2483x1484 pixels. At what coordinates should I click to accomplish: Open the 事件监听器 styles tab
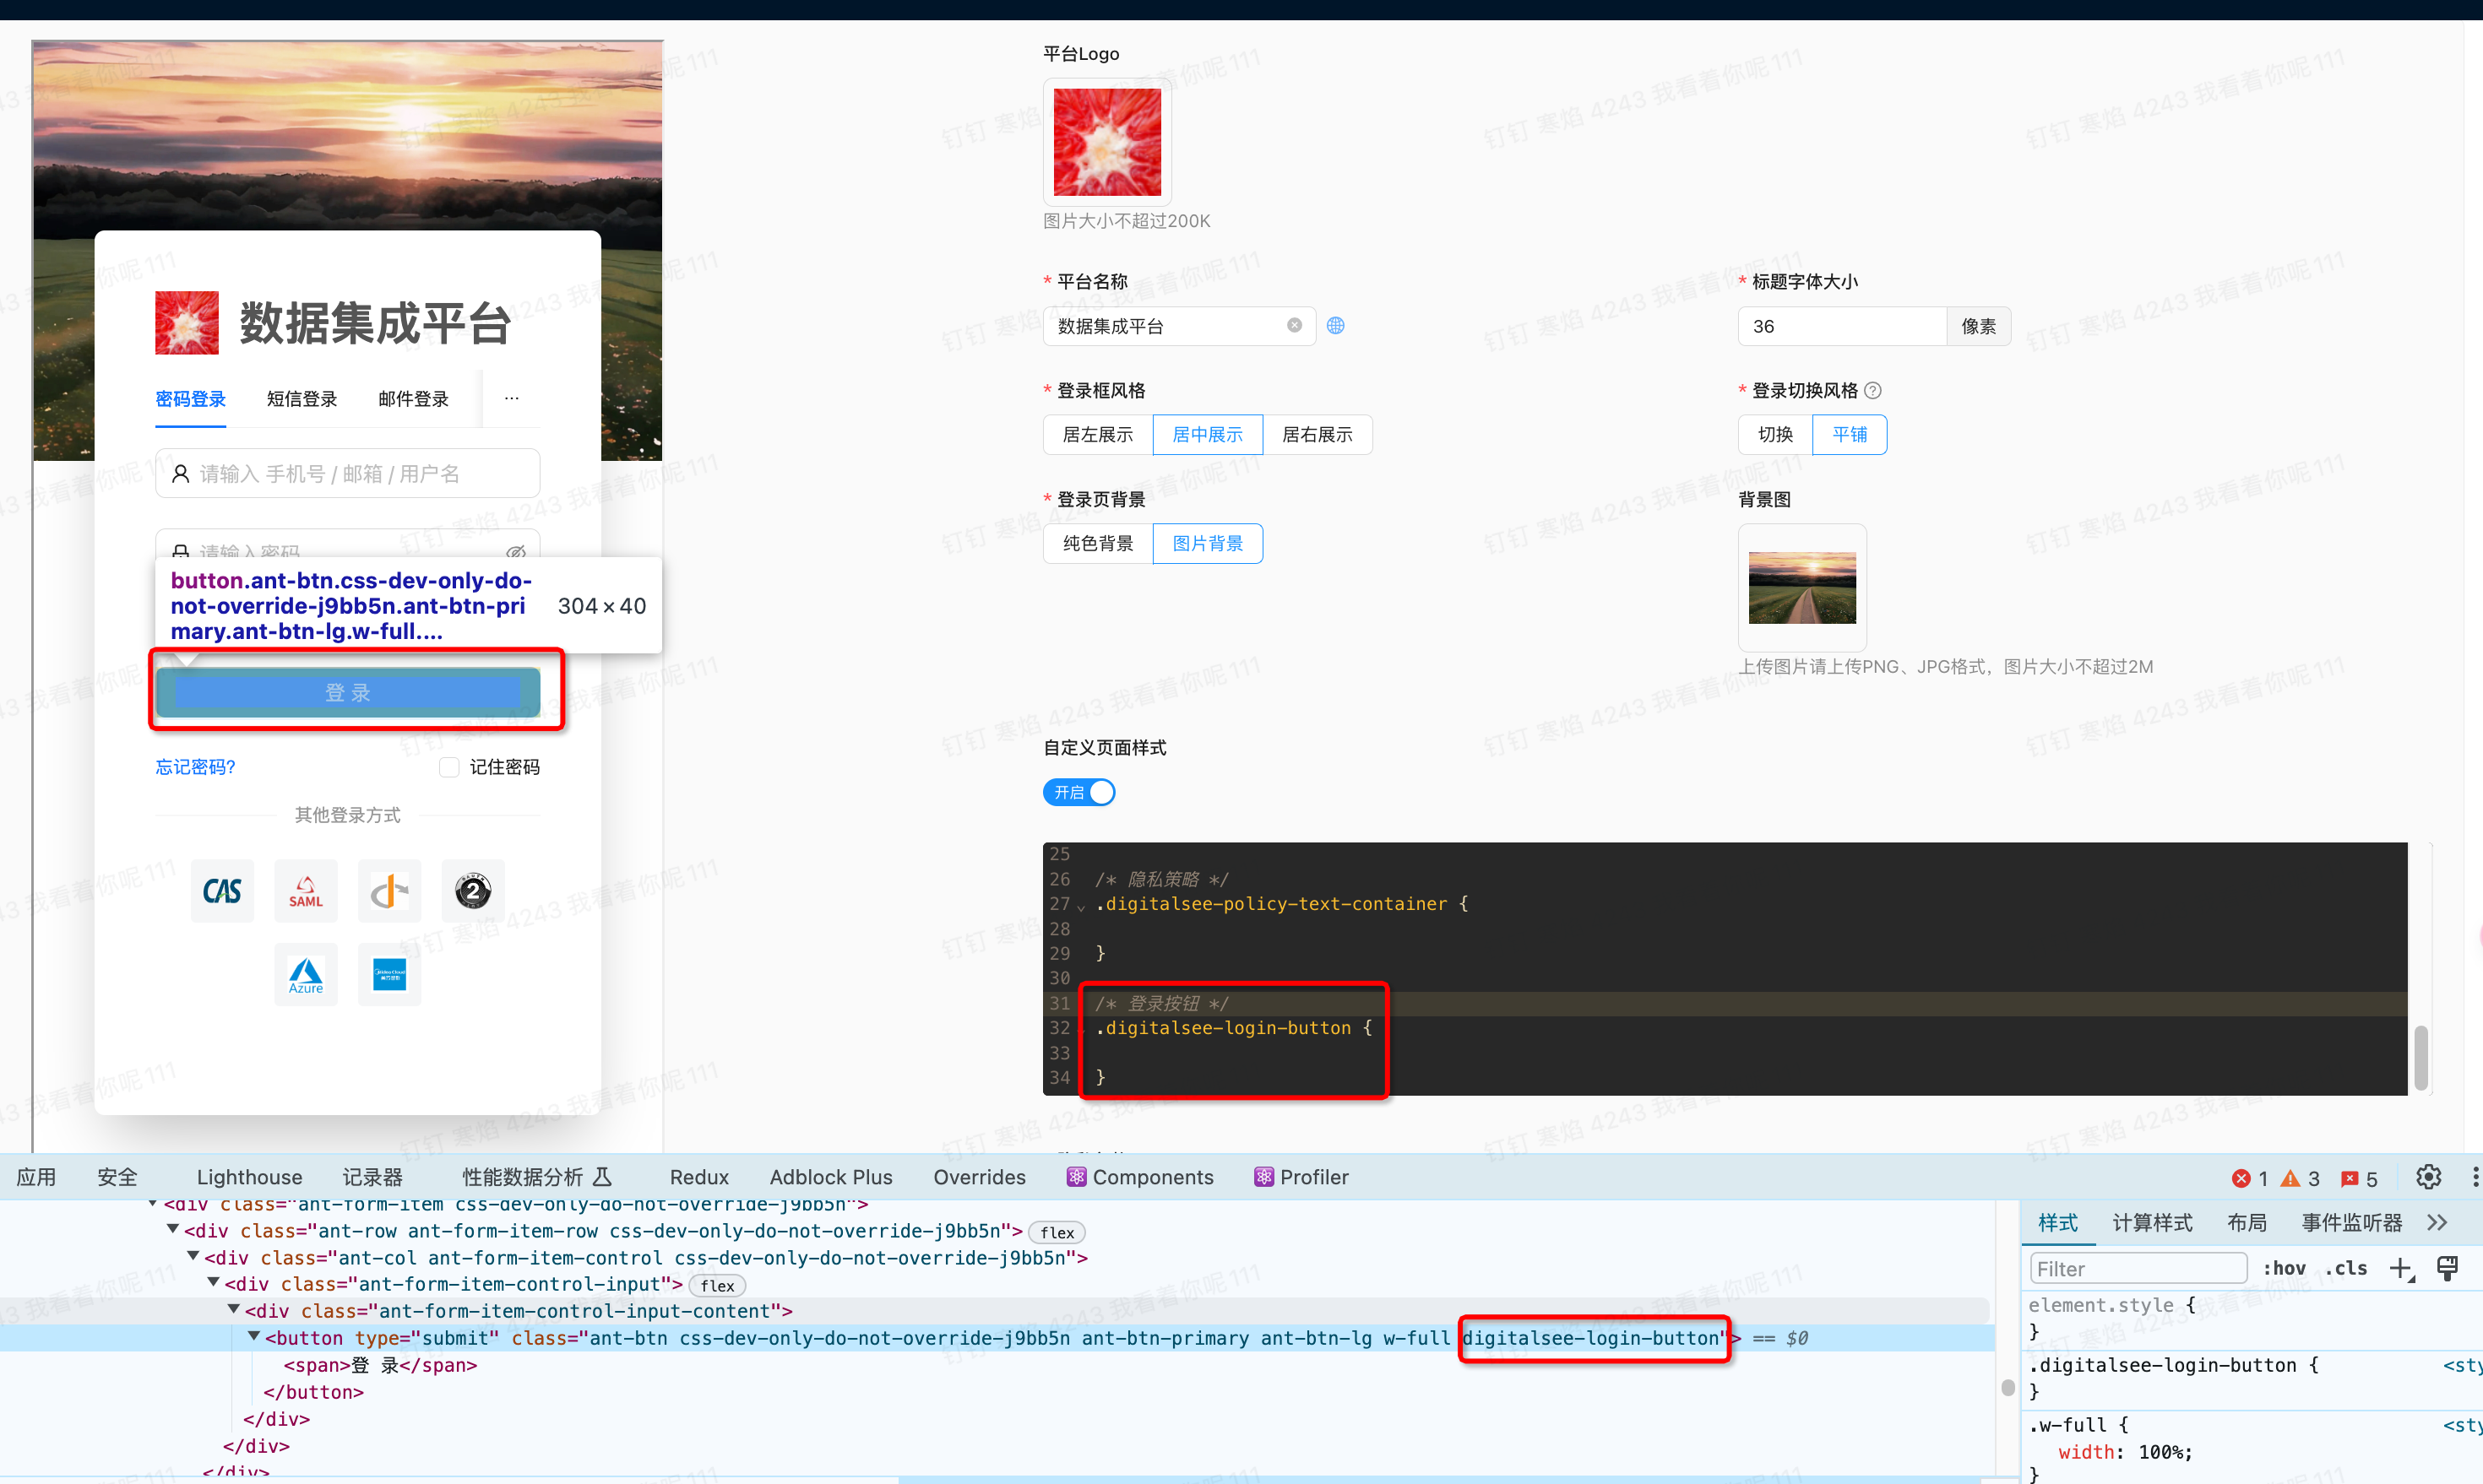click(2352, 1223)
